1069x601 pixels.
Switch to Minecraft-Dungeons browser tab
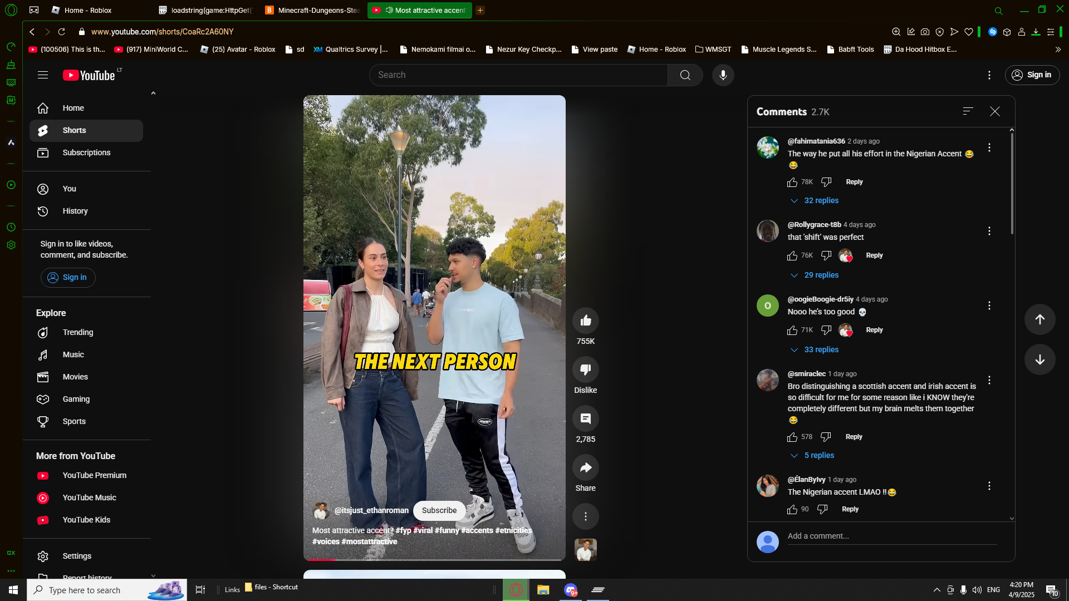click(313, 11)
